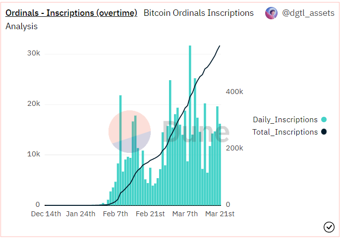Click the 400k right axis label
This screenshot has width=341, height=239.
(234, 92)
